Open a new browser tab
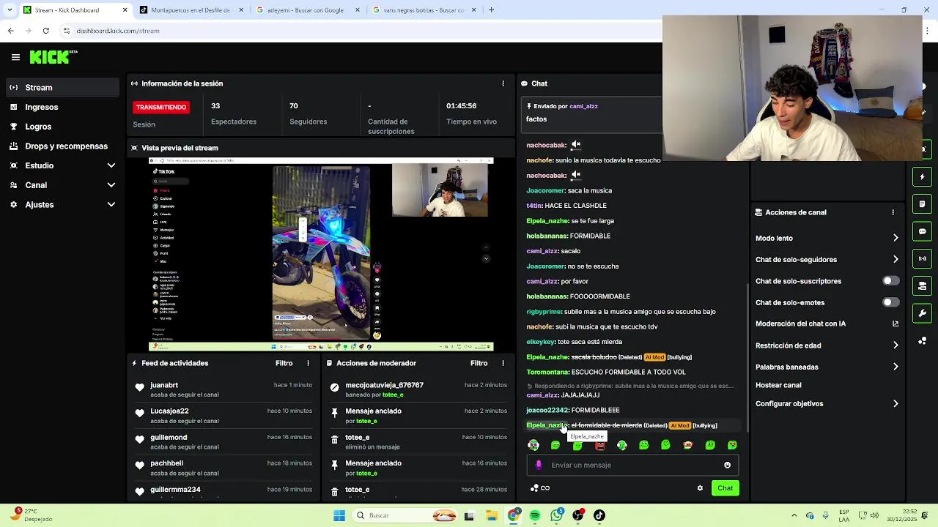Viewport: 938px width, 527px height. point(491,10)
